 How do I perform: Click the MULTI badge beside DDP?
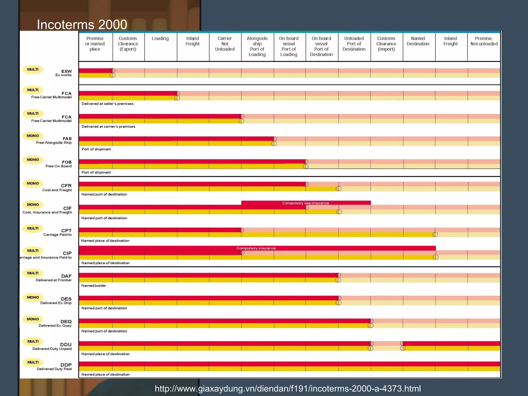tap(33, 362)
